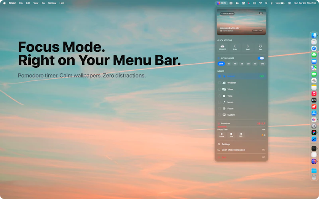Open the Window menu
Viewport: 319px width, 199px height.
(52, 3)
